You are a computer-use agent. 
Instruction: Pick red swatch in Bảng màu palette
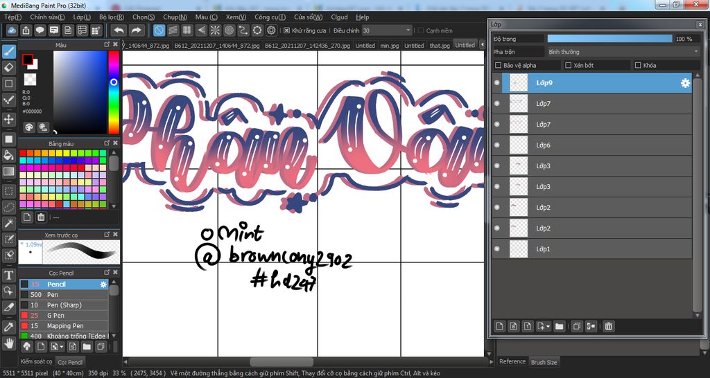[x=23, y=153]
